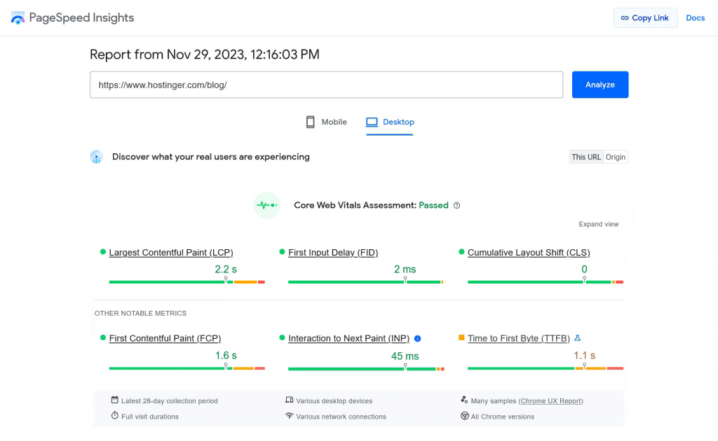Open the Docs page

[x=695, y=17]
